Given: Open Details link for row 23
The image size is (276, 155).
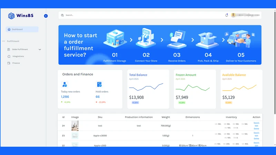Looking at the screenshot, I should point(256,133).
